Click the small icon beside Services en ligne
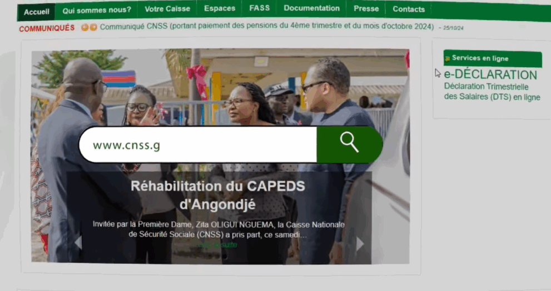Image resolution: width=551 pixels, height=291 pixels. coord(448,59)
